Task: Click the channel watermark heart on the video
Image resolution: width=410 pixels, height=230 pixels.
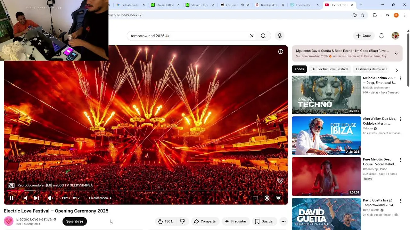Action: (x=280, y=181)
